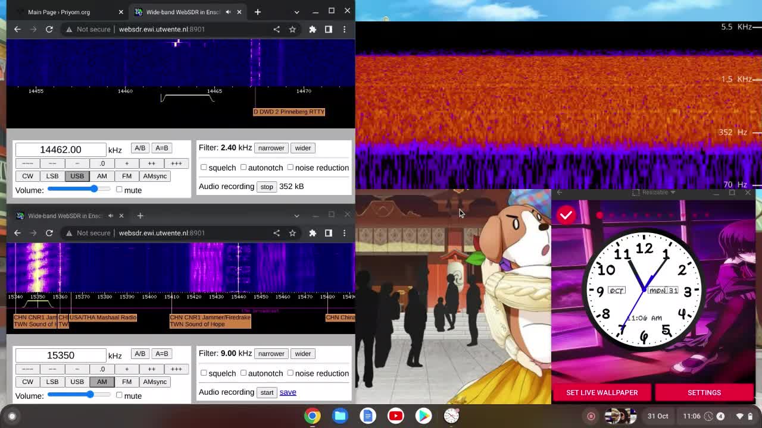Open Google Docs from shelf
Image resolution: width=762 pixels, height=428 pixels.
click(x=368, y=416)
